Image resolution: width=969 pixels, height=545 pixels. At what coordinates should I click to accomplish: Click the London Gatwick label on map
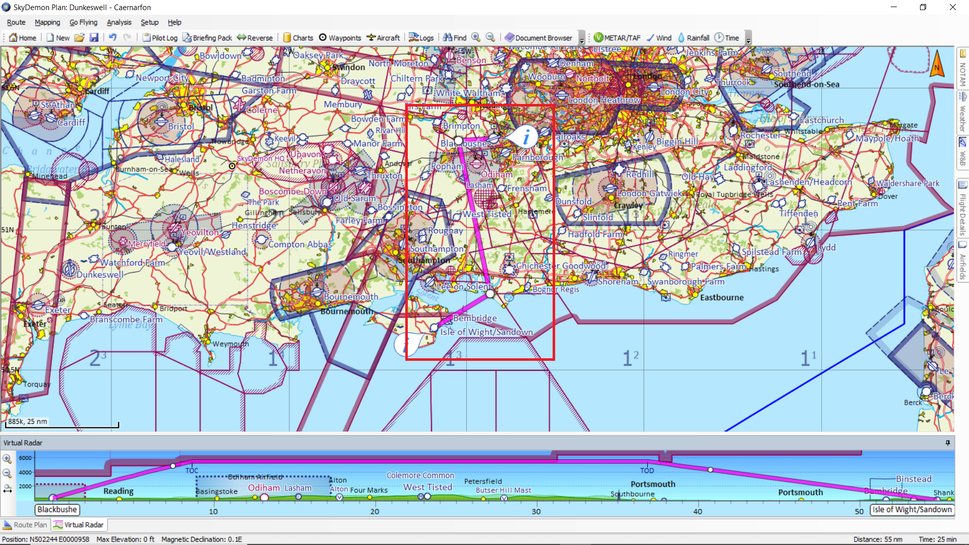650,193
